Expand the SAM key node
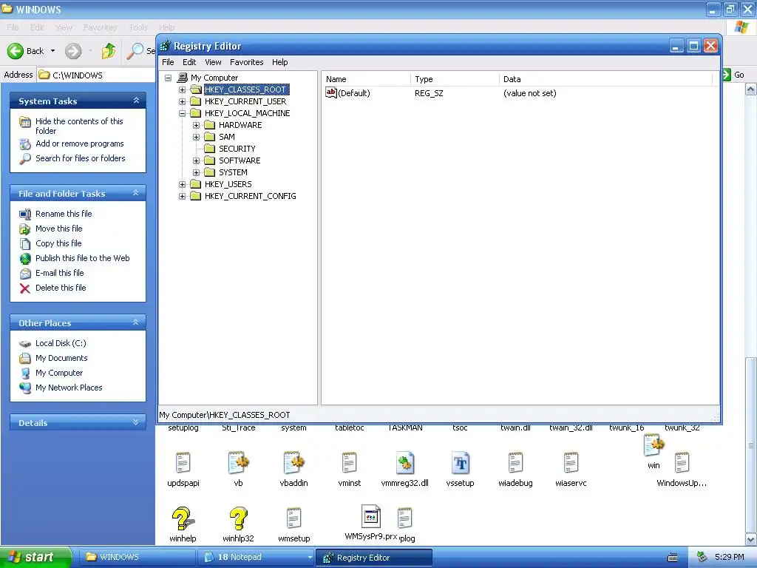 click(x=196, y=137)
